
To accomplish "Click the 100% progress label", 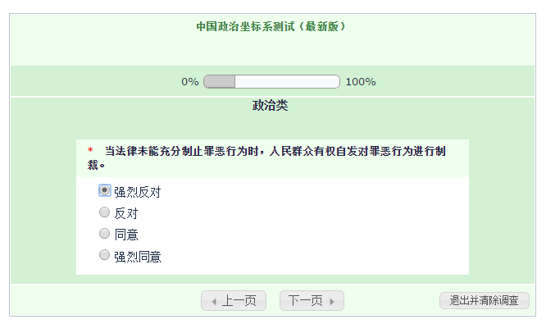I will click(361, 81).
